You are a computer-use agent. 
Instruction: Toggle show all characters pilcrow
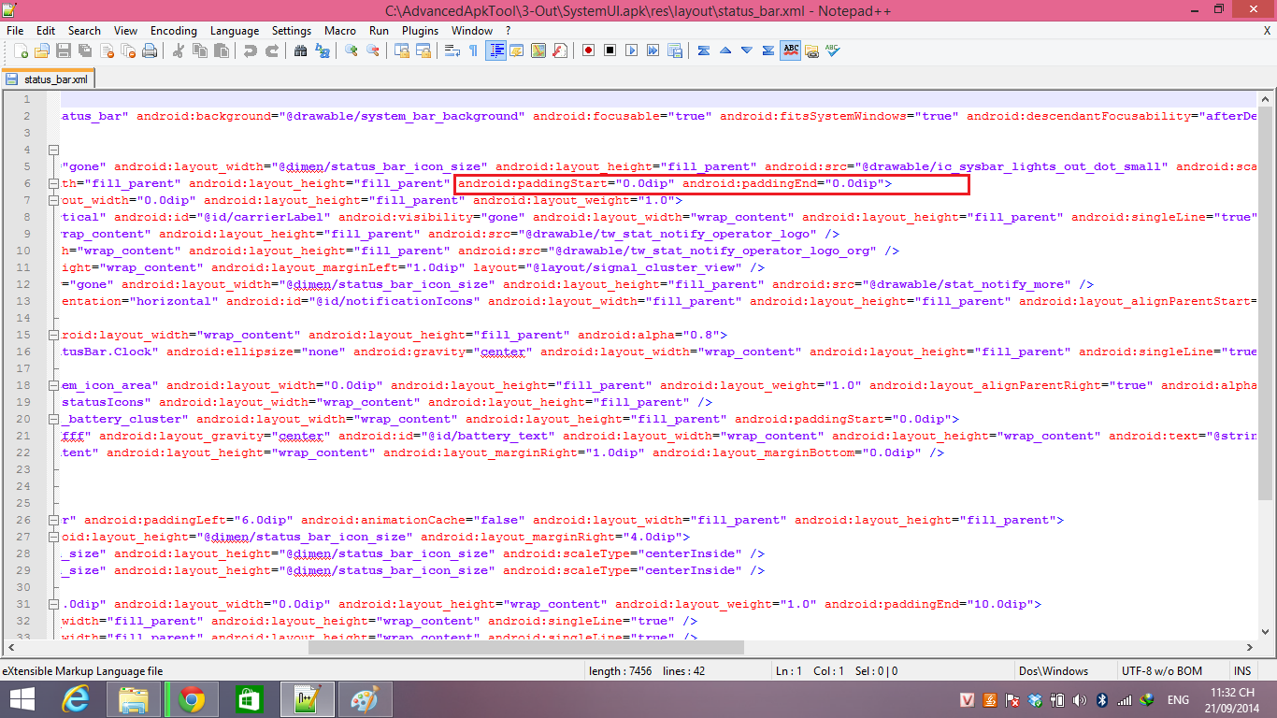(473, 50)
